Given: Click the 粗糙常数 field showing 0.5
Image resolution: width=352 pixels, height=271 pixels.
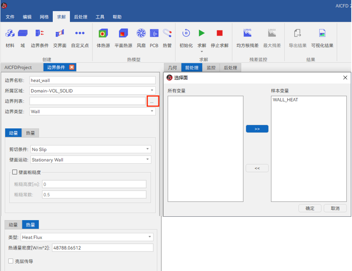Looking at the screenshot, I should tap(94, 195).
